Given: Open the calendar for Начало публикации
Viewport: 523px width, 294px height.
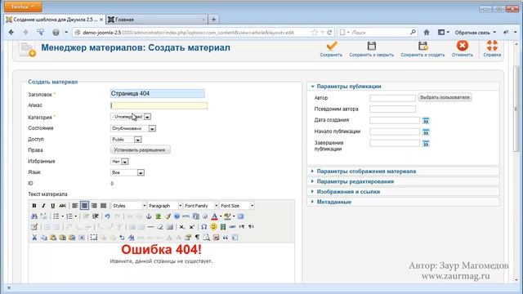Looking at the screenshot, I should (x=426, y=132).
